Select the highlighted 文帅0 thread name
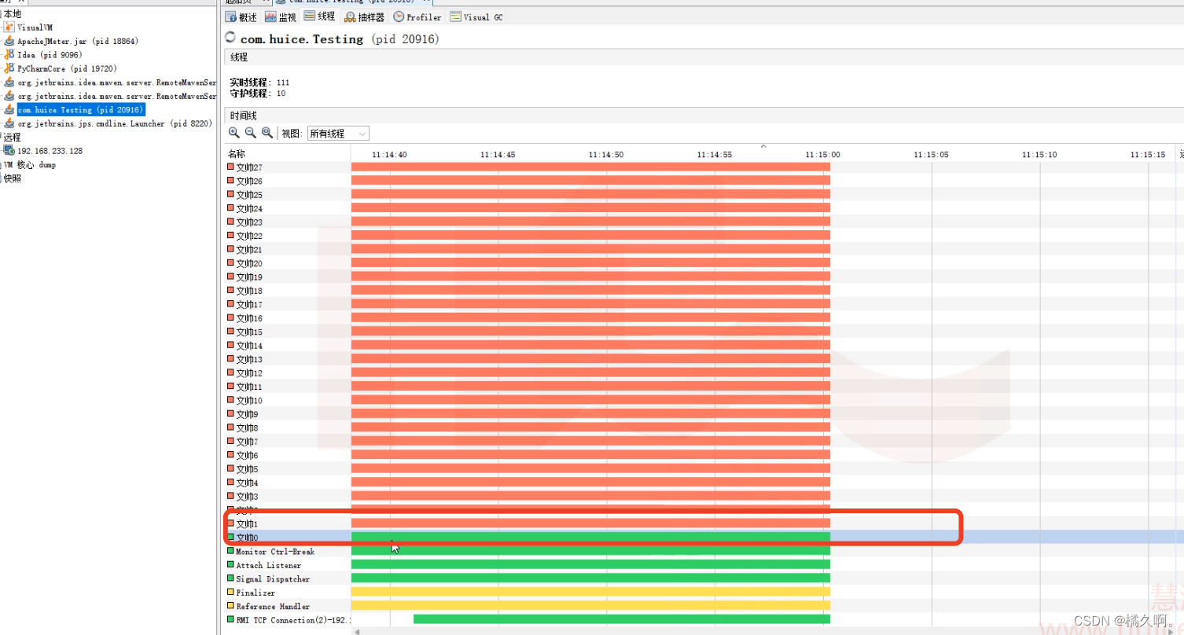Image resolution: width=1184 pixels, height=635 pixels. [x=247, y=538]
